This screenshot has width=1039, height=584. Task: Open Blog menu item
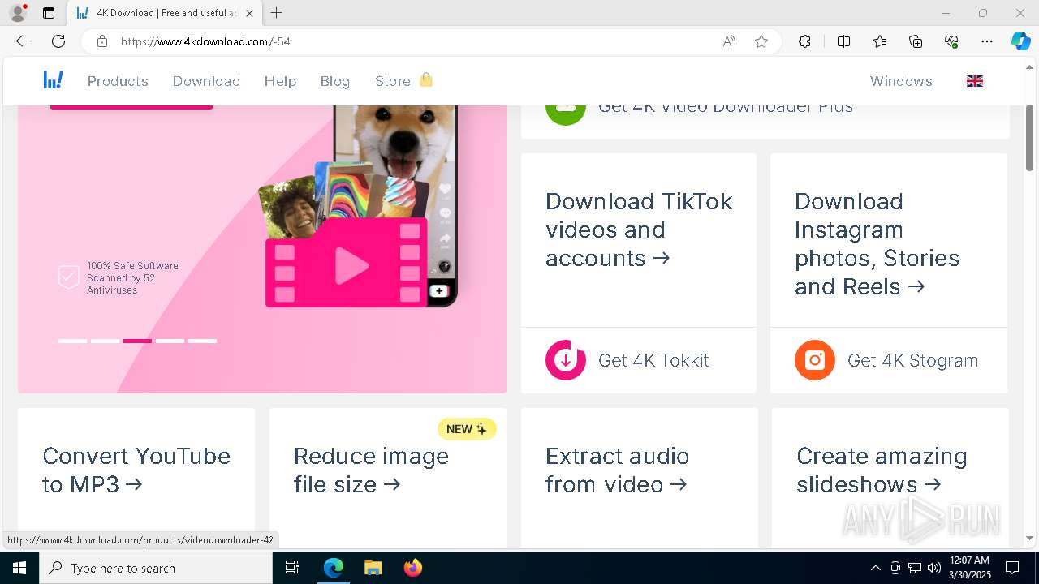tap(335, 81)
